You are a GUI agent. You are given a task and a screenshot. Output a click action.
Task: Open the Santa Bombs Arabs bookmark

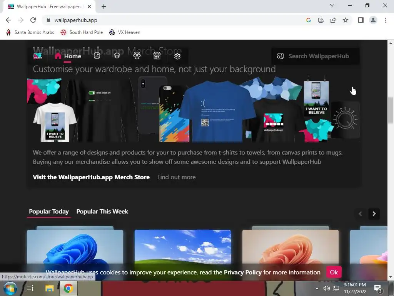[30, 32]
